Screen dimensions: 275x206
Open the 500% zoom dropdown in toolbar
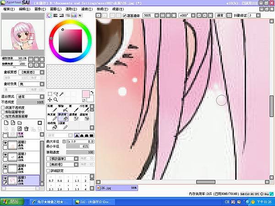[x=157, y=16]
